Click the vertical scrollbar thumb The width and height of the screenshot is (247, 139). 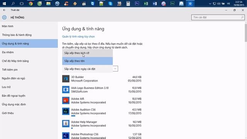(x=246, y=33)
